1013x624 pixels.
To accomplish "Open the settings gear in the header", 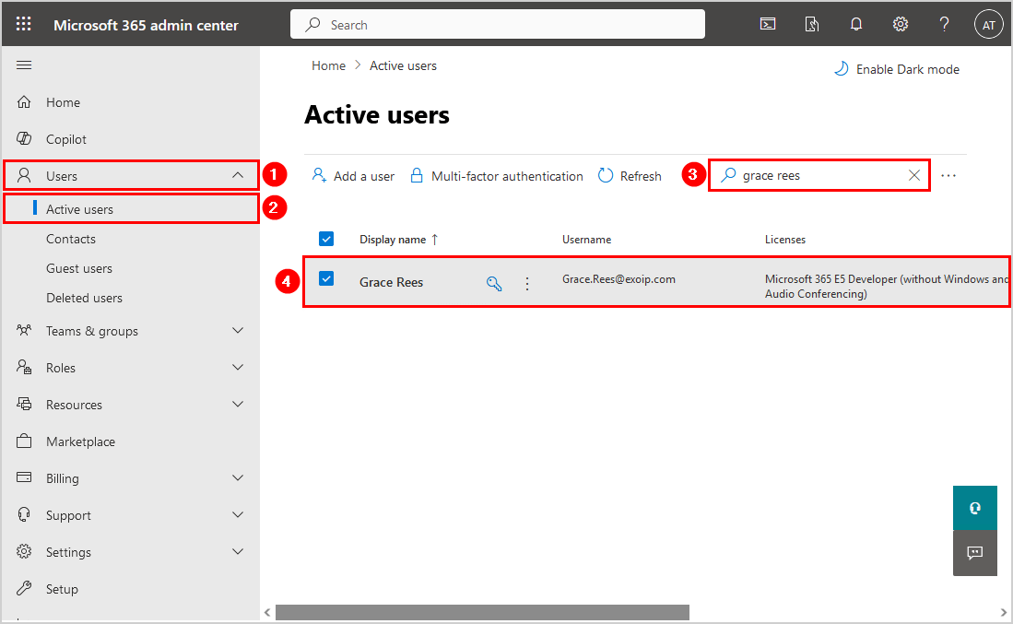I will [x=901, y=25].
